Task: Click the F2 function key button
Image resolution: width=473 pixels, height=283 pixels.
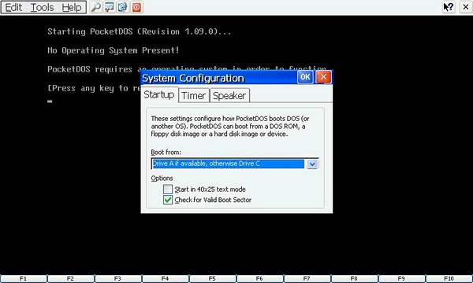Action: (x=71, y=278)
